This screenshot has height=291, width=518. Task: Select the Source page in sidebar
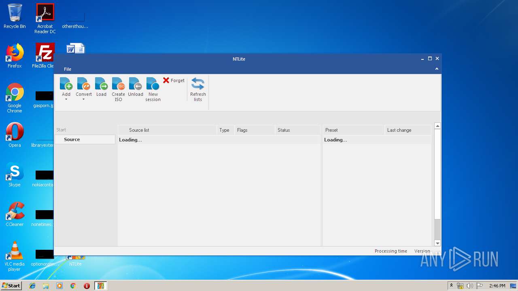85,139
